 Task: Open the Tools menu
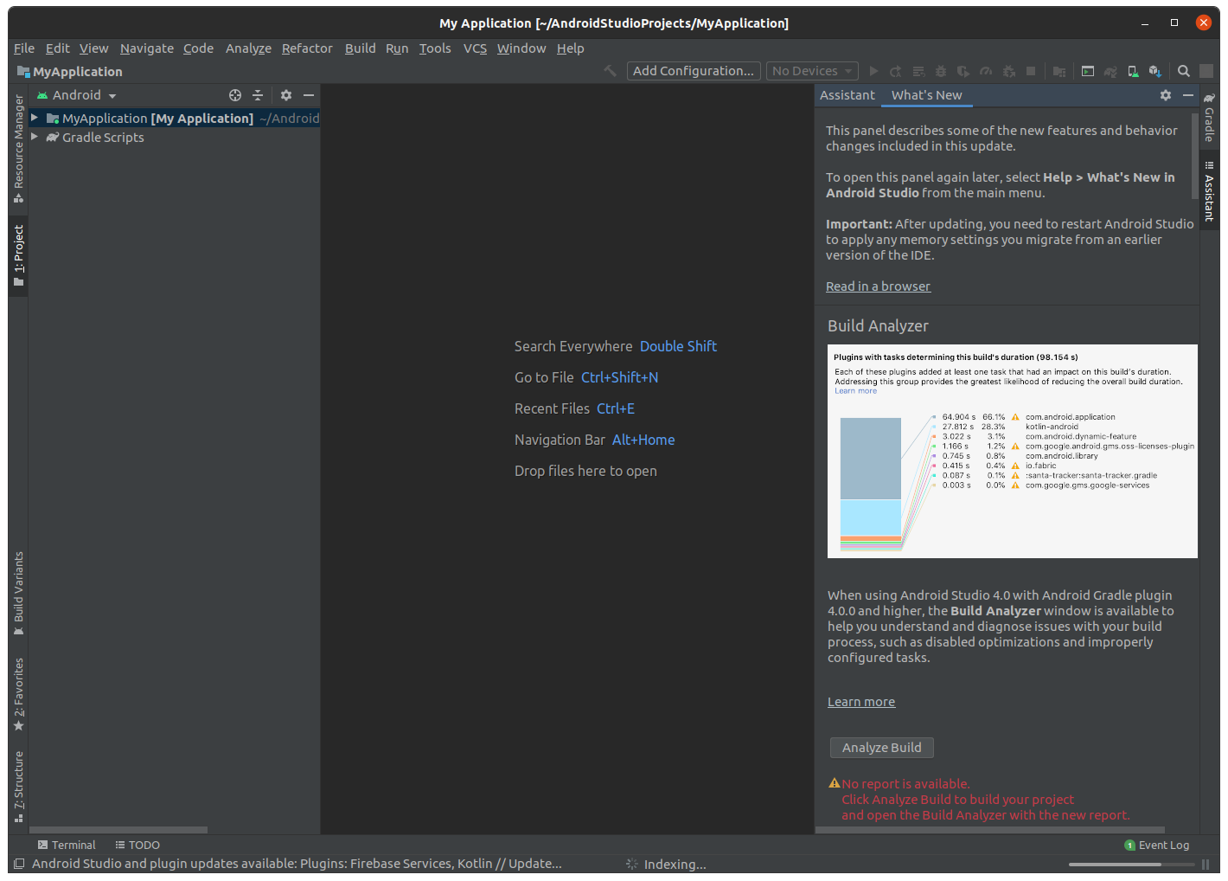tap(435, 48)
